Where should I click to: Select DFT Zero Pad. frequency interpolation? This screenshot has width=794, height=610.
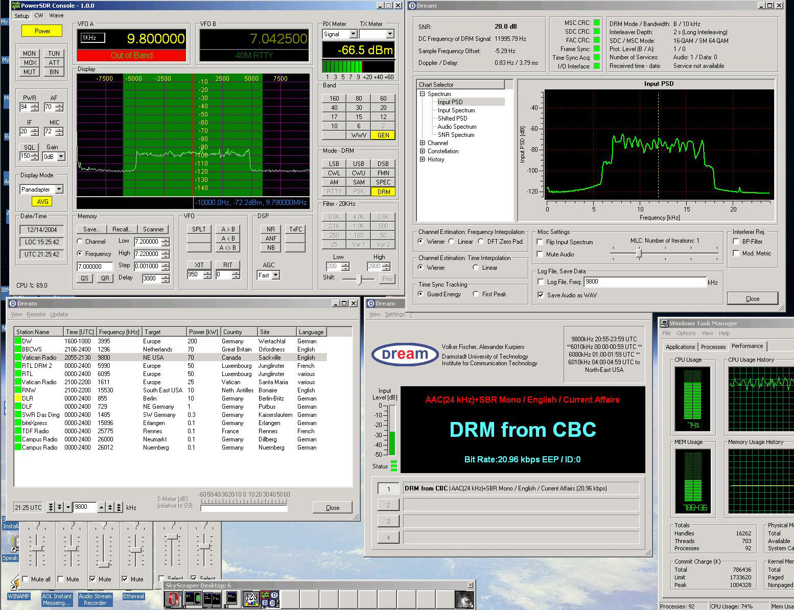coord(481,242)
